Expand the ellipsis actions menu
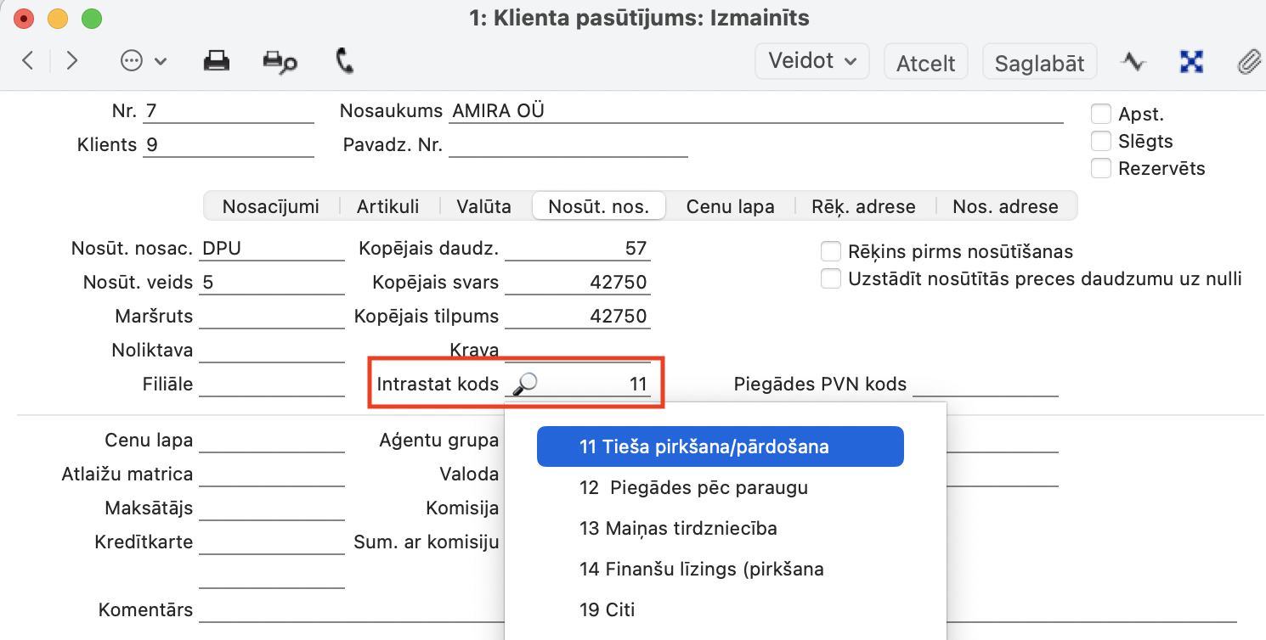 [x=143, y=61]
